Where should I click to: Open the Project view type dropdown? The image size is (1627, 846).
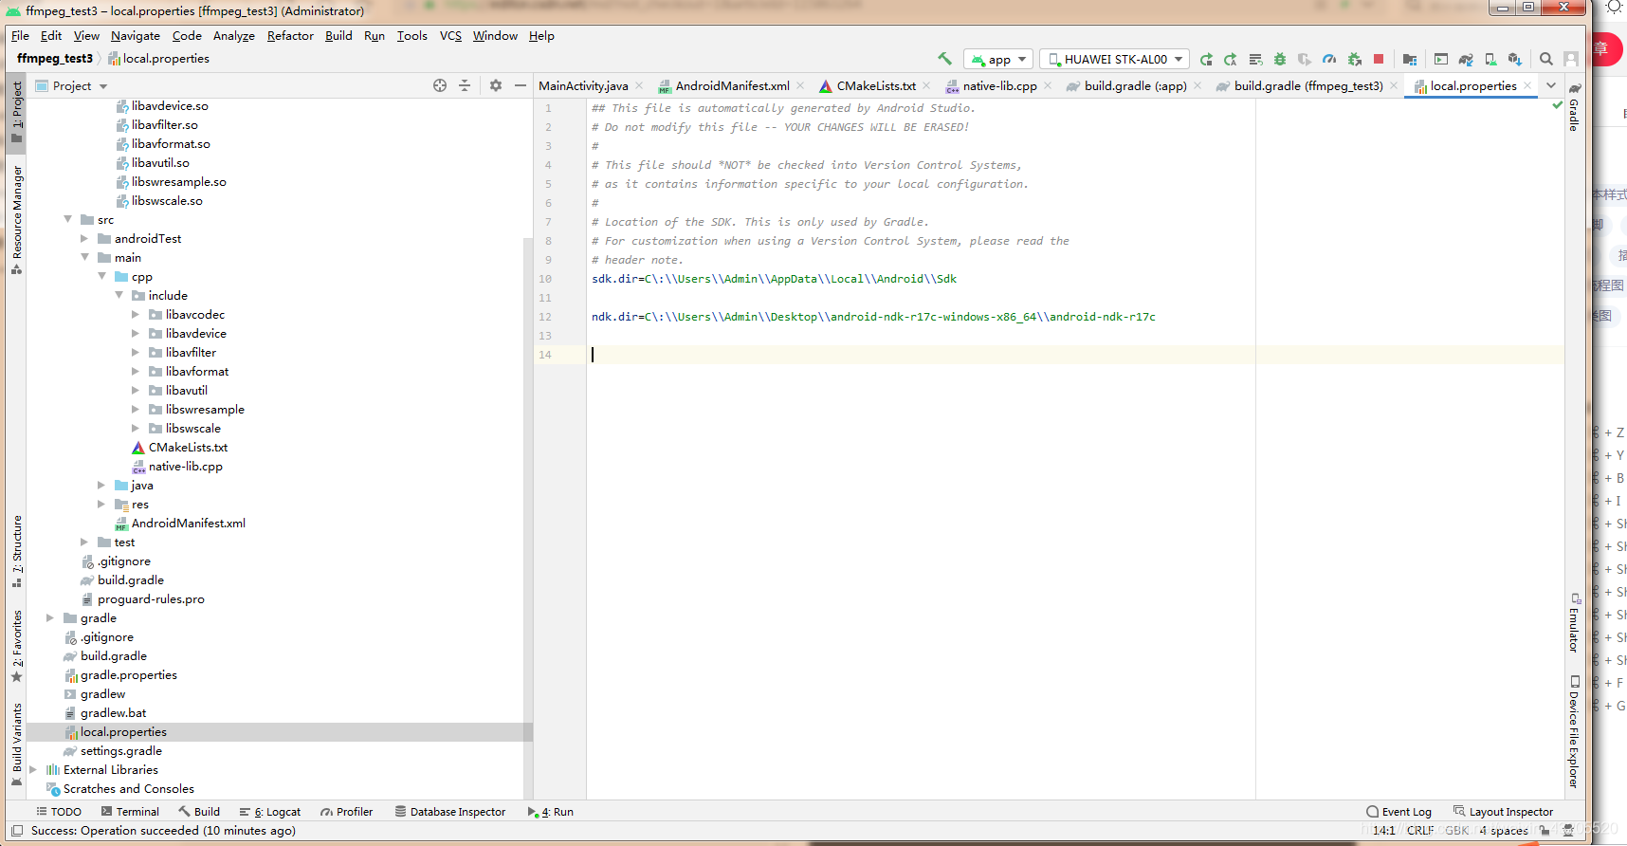(x=71, y=85)
